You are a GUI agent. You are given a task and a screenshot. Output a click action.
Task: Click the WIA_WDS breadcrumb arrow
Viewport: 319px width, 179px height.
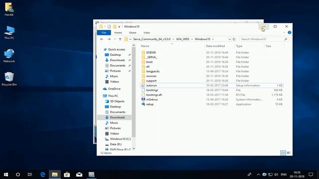pos(192,39)
